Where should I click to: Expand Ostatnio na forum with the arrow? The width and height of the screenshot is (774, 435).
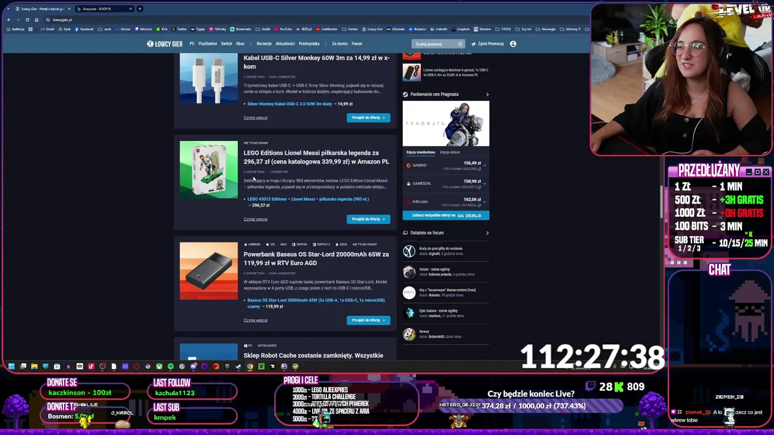pos(487,233)
